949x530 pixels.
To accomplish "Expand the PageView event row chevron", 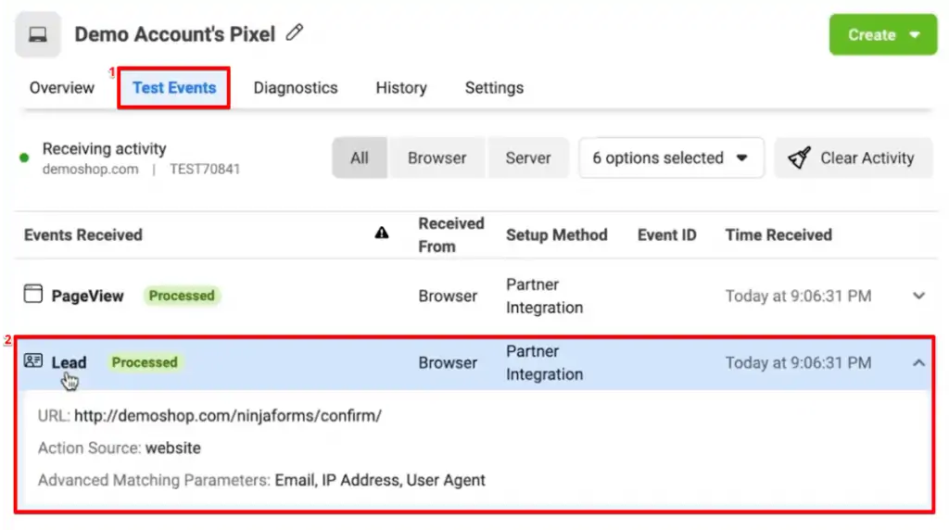I will click(x=918, y=296).
